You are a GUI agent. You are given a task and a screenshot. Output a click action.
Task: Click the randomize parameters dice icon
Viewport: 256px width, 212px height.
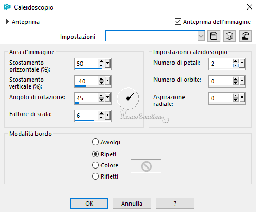230,36
